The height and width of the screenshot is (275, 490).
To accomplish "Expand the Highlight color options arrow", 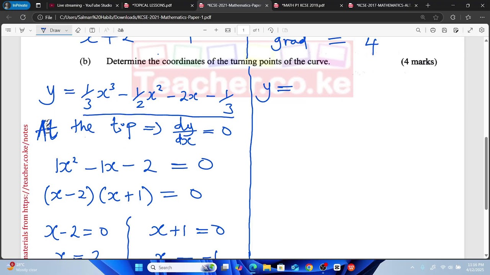I will click(30, 30).
